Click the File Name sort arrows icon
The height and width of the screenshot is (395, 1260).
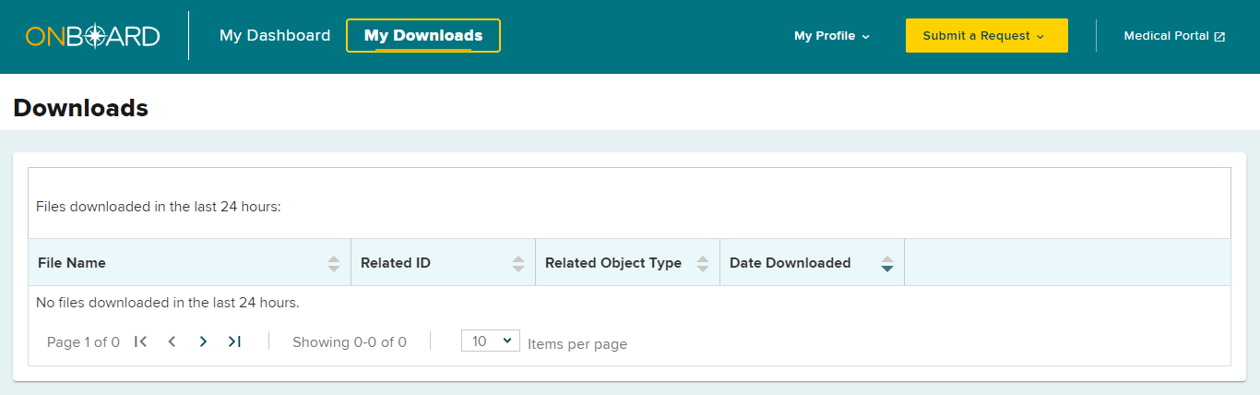(334, 263)
